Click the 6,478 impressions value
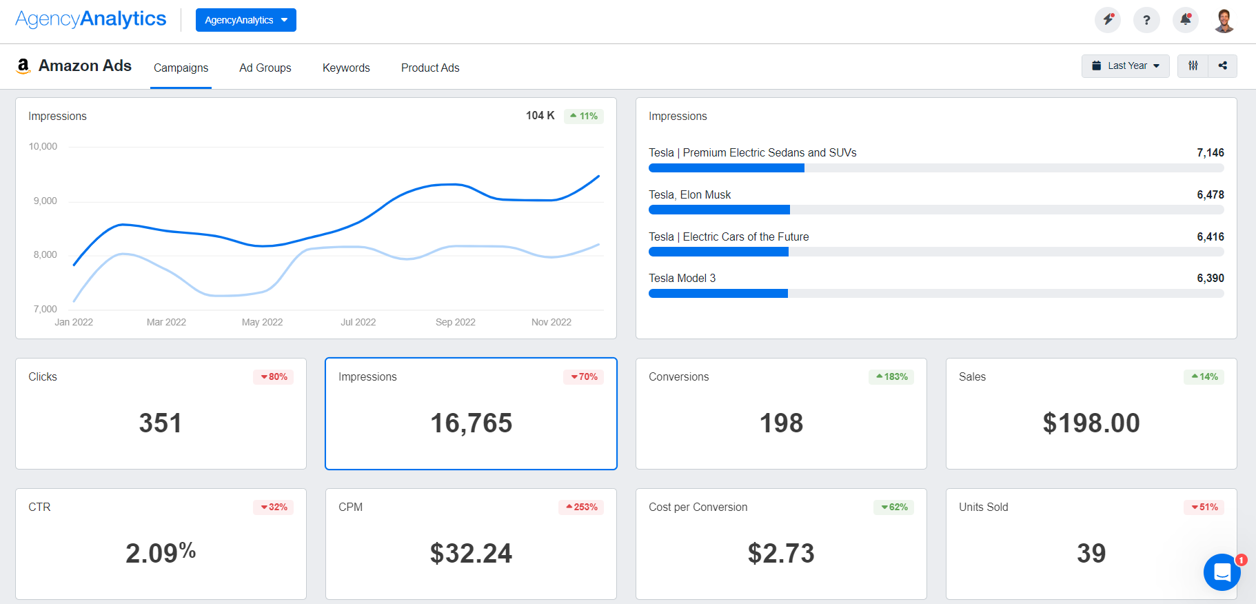This screenshot has height=604, width=1256. click(1211, 194)
